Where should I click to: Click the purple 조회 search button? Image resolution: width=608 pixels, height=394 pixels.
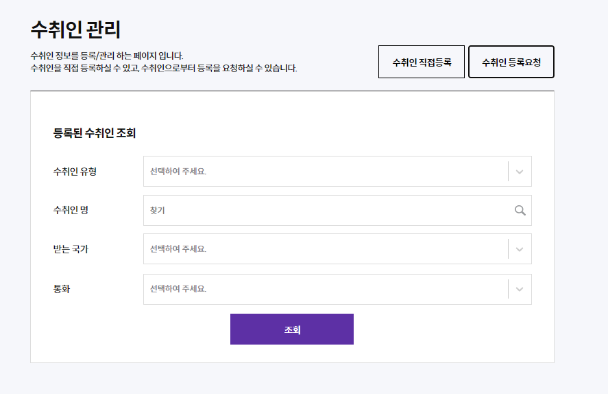click(292, 329)
